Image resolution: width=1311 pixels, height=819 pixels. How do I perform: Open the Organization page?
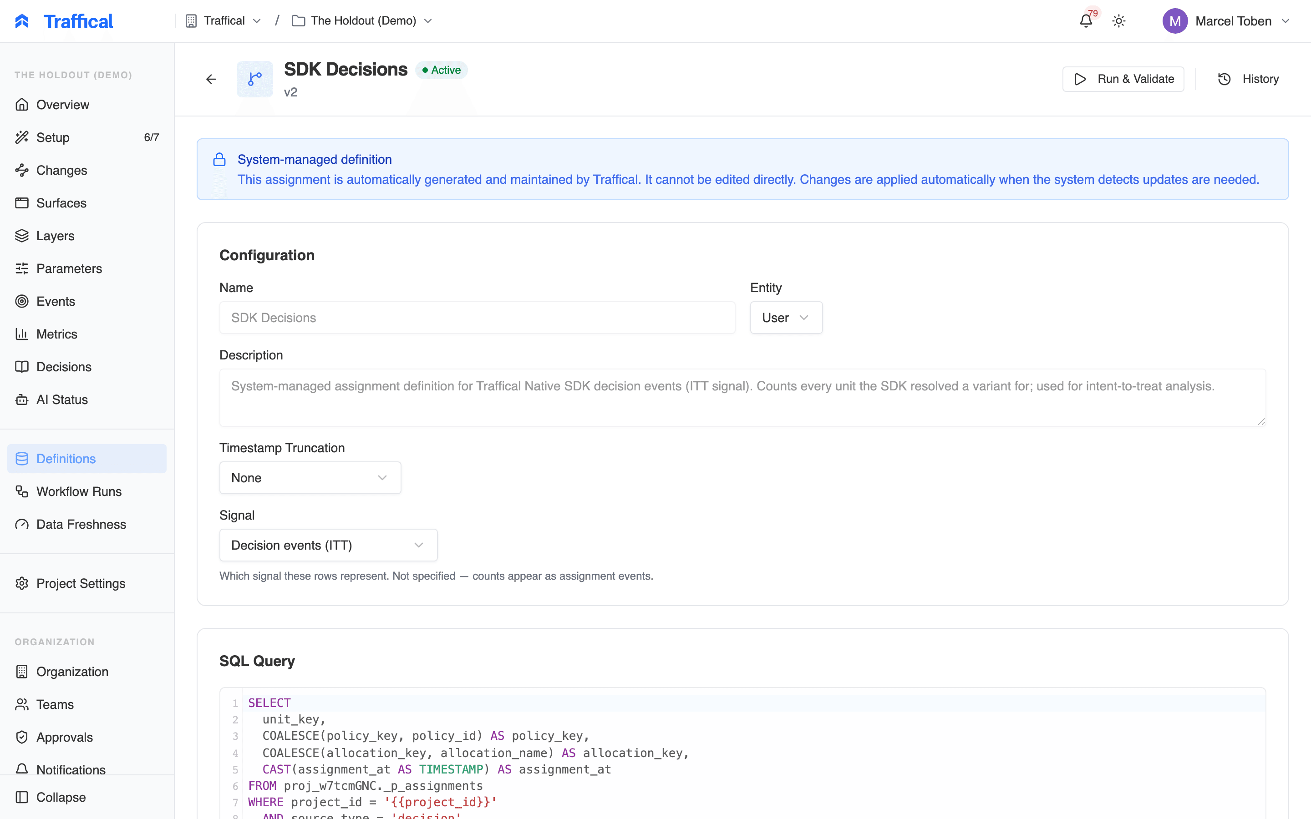coord(86,672)
